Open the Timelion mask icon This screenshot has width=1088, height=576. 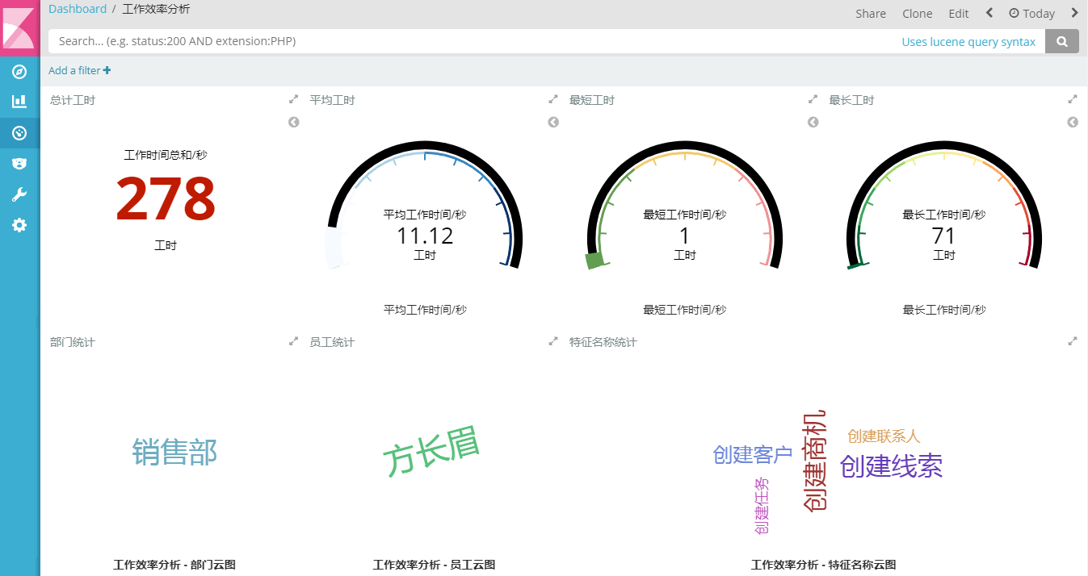point(19,164)
